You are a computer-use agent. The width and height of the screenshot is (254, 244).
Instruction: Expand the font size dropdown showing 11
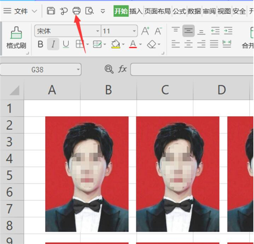[x=135, y=31]
